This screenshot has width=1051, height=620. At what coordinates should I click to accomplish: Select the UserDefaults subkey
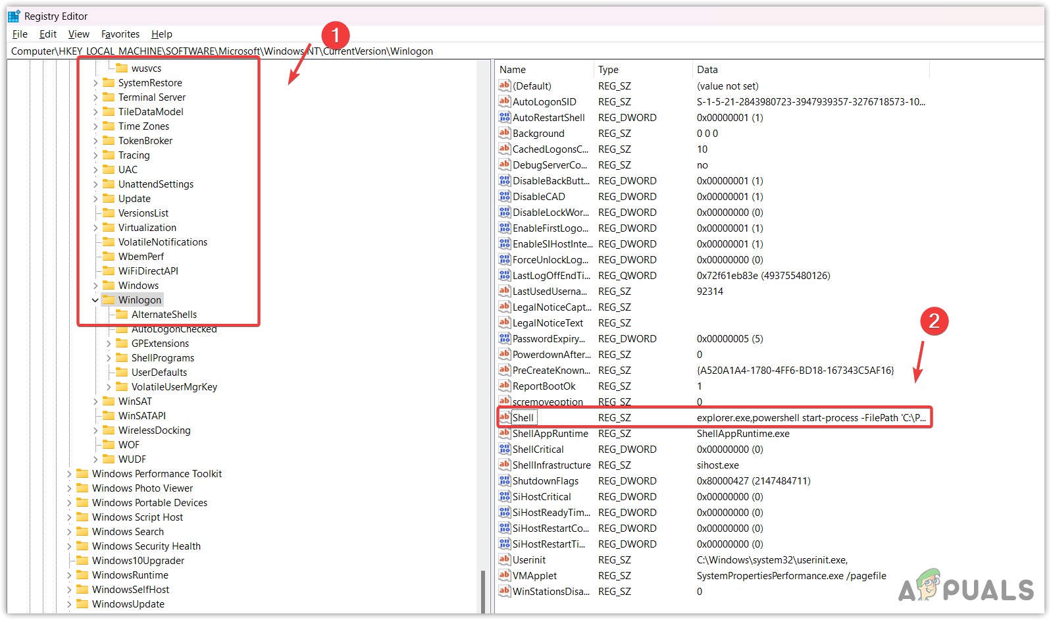tap(159, 373)
